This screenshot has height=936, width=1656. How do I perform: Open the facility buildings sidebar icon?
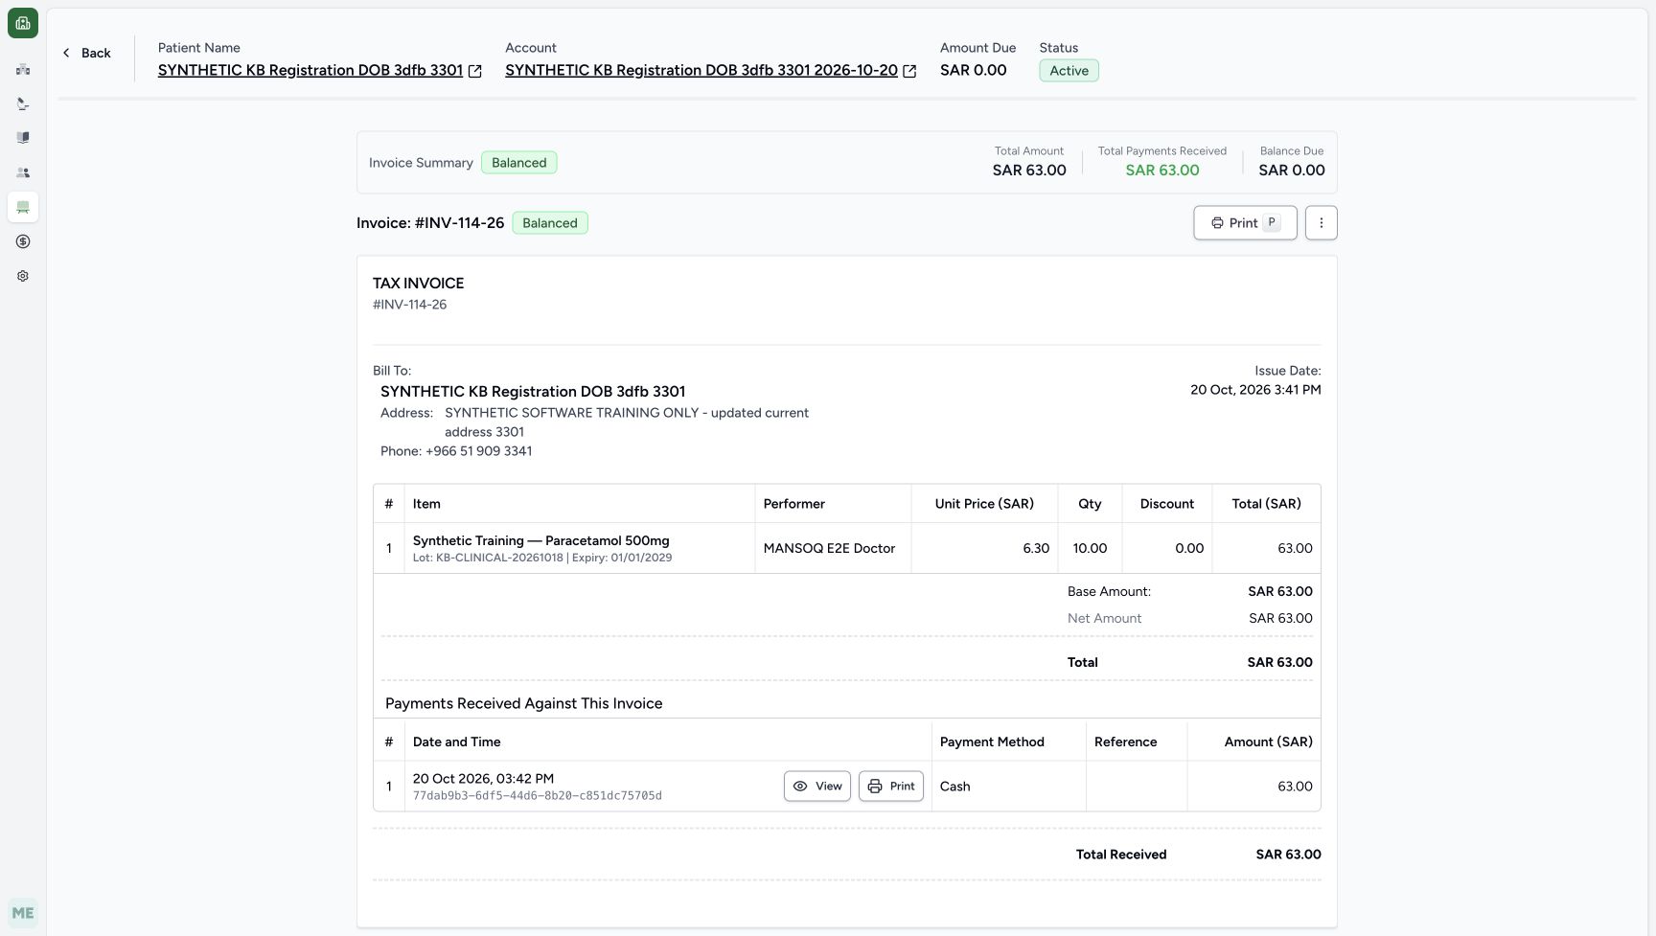tap(23, 69)
